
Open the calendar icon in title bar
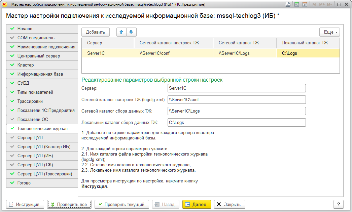click(x=305, y=5)
